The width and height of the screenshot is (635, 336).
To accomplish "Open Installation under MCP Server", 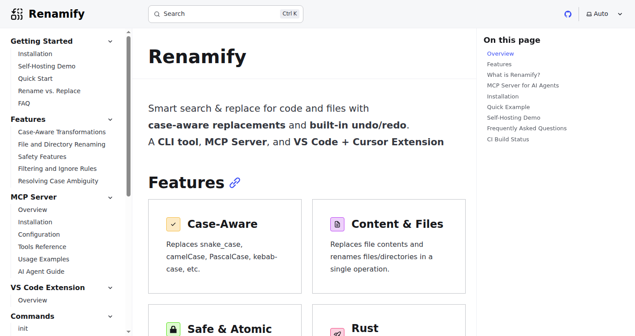I will point(35,222).
